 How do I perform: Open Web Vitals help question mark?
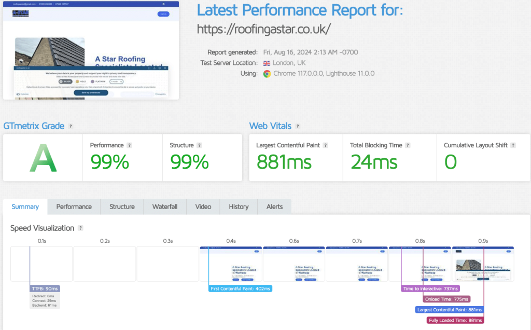coord(298,126)
